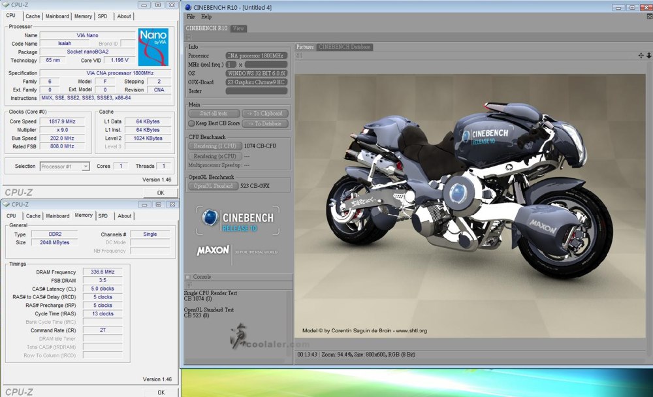Run Rendering (1 CPU) benchmark
The image size is (653, 397).
pos(215,146)
